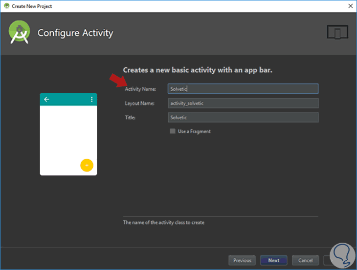Go back with the Previous button
The width and height of the screenshot is (357, 270).
coord(242,260)
